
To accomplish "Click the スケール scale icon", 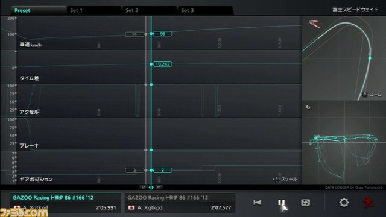I will [x=277, y=179].
